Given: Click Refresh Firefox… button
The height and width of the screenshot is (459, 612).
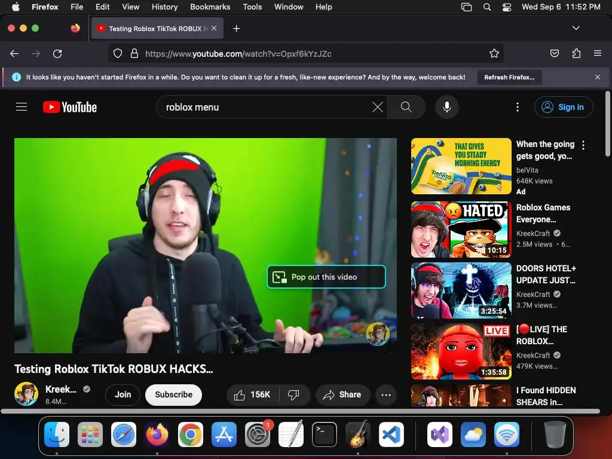Looking at the screenshot, I should coord(509,77).
